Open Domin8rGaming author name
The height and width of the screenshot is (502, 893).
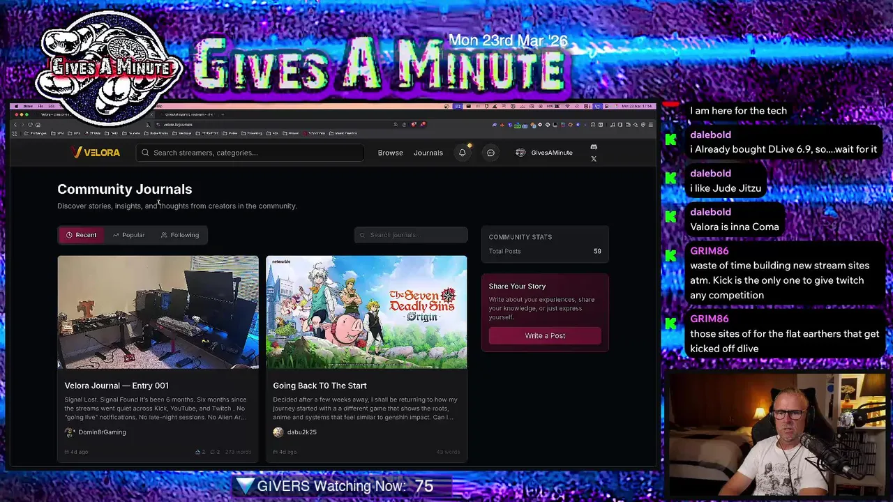point(102,432)
